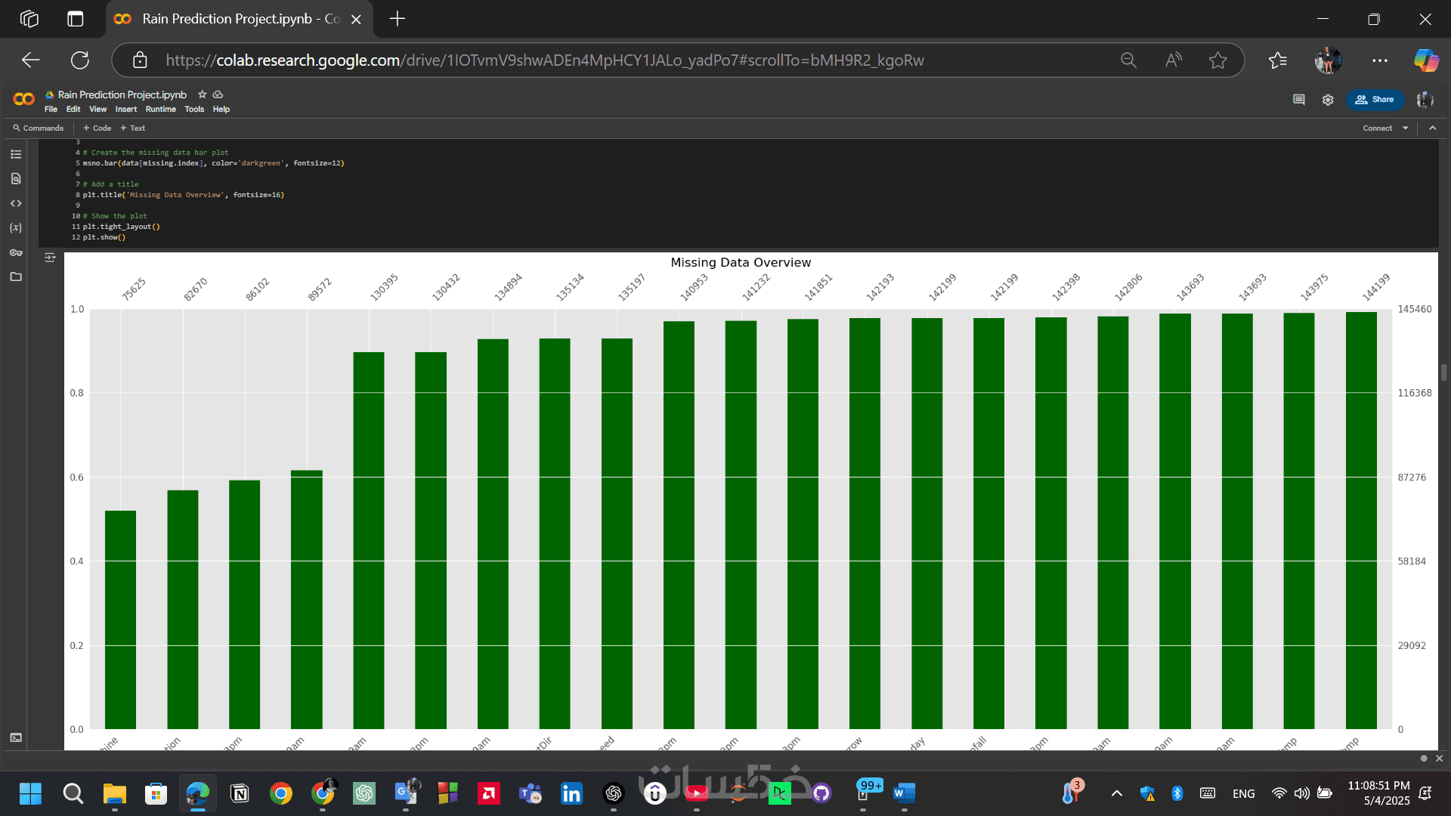Add a new Code cell
Image resolution: width=1451 pixels, height=816 pixels.
point(97,128)
